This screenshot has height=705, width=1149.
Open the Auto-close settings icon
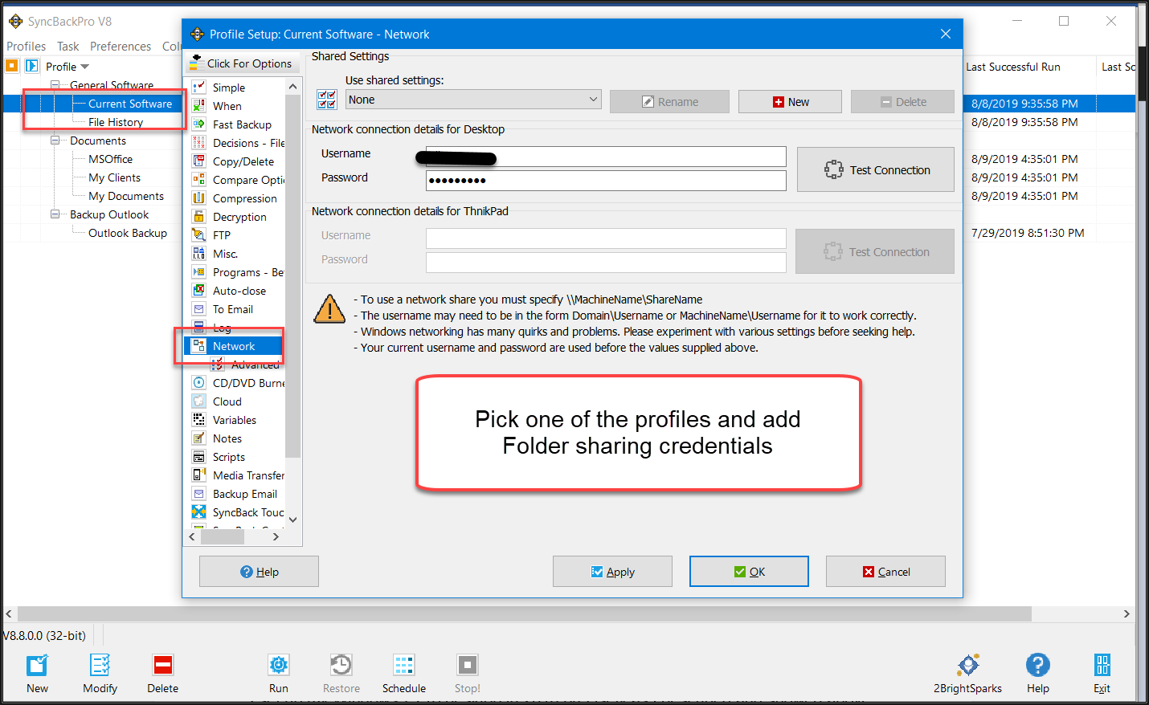[x=198, y=290]
